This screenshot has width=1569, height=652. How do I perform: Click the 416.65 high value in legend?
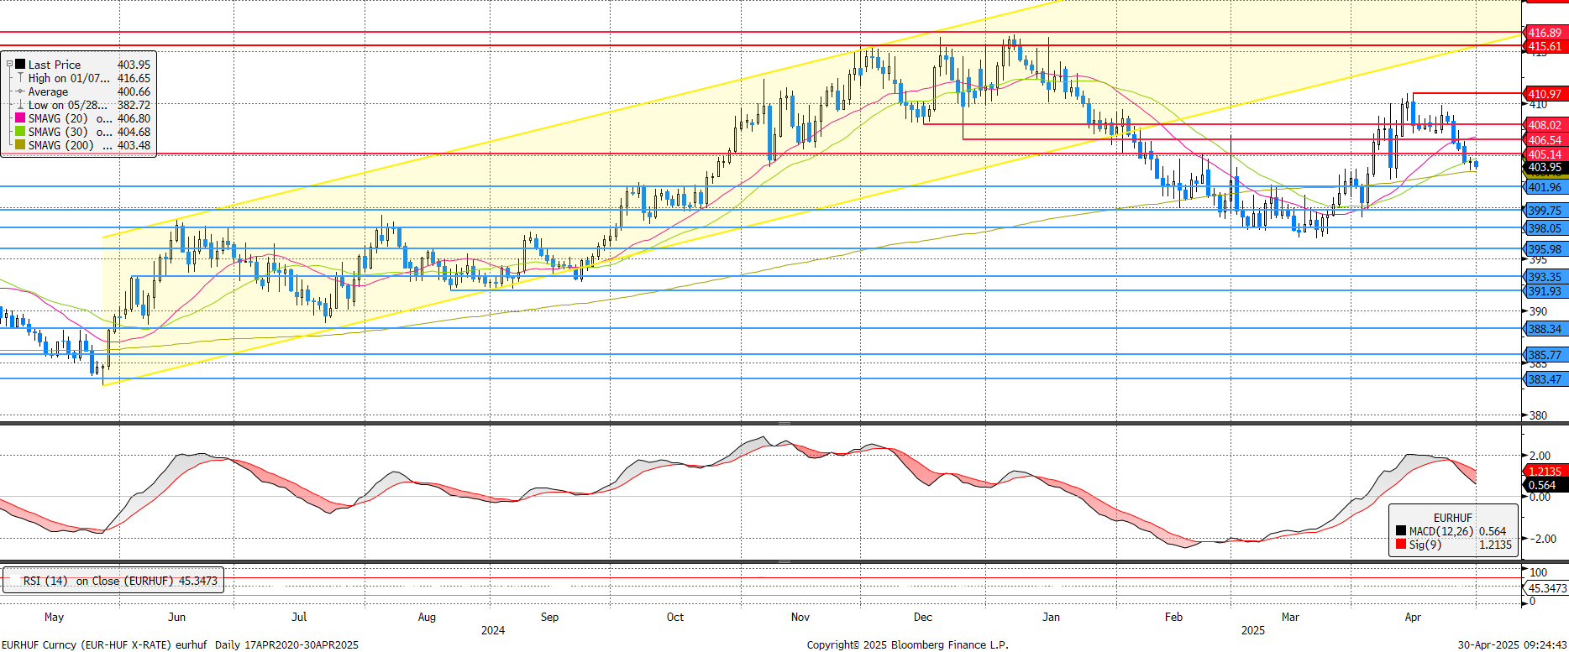click(x=134, y=78)
